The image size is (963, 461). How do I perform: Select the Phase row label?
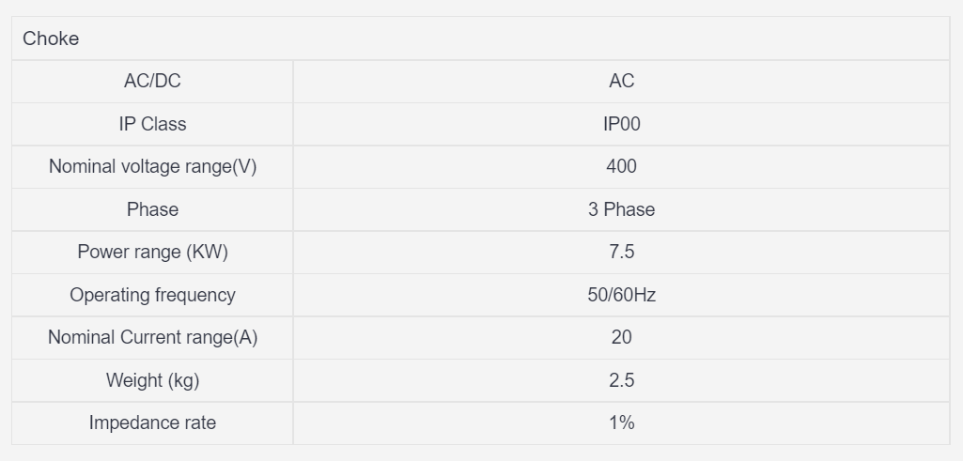pyautogui.click(x=152, y=209)
